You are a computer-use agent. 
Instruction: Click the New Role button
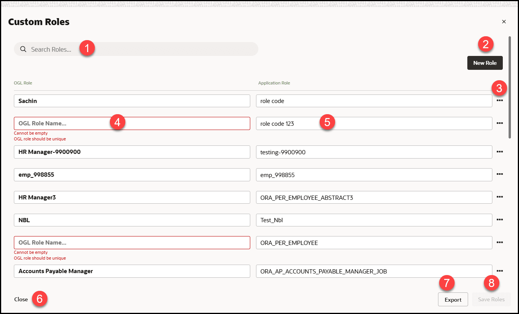pos(485,62)
